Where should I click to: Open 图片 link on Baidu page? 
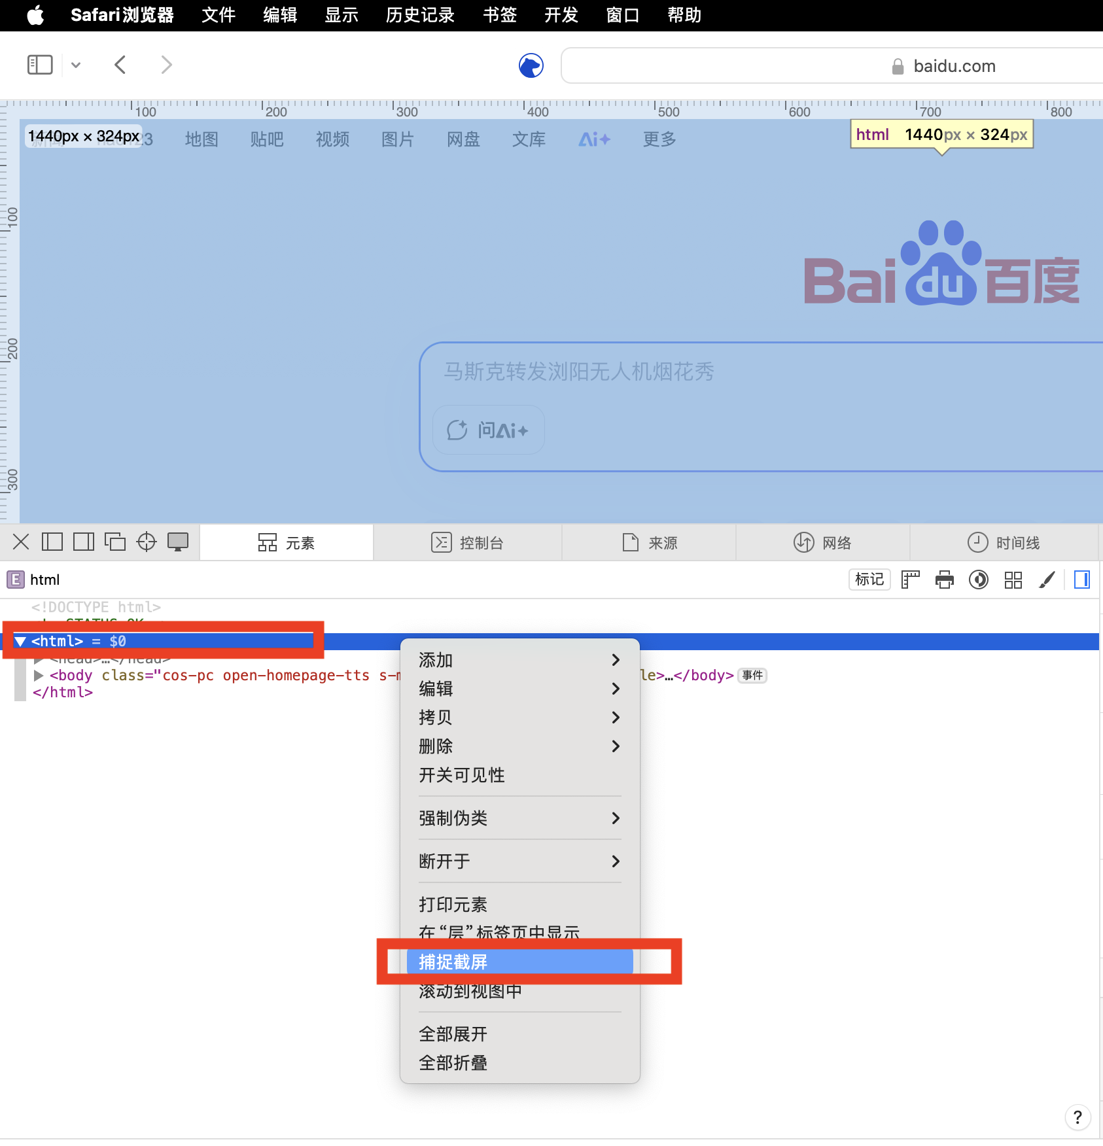click(398, 139)
